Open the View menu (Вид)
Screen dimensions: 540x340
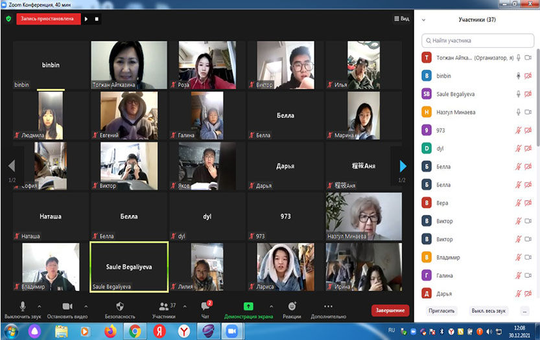401,19
